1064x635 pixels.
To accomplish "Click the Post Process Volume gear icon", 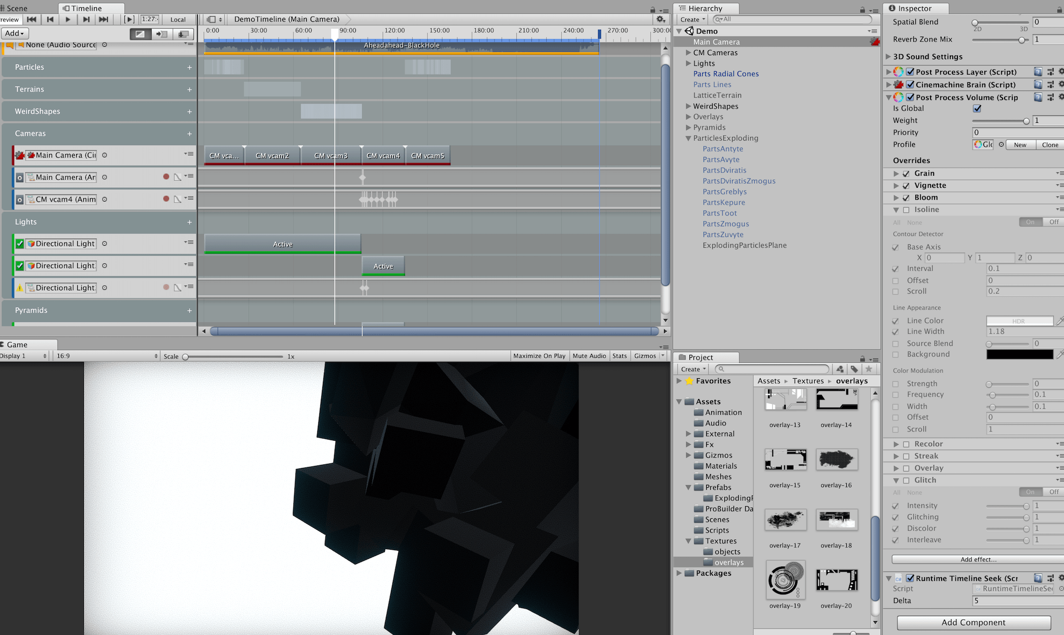I will pyautogui.click(x=1060, y=97).
